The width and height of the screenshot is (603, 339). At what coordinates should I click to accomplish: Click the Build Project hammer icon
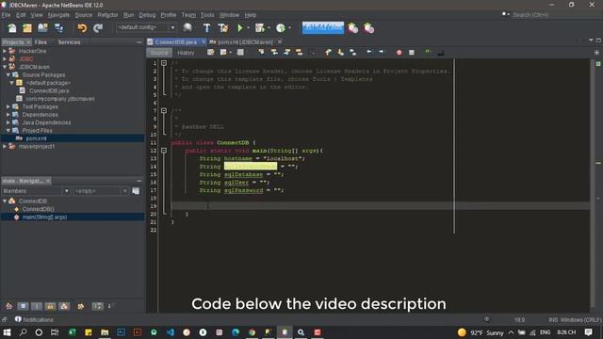[206, 27]
